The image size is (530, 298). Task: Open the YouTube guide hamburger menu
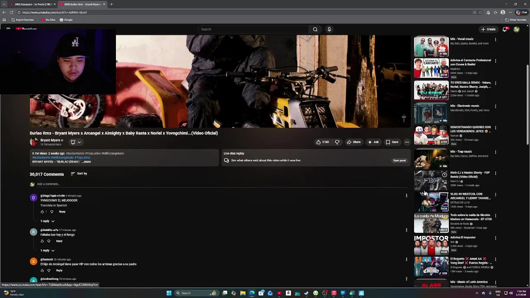point(8,29)
